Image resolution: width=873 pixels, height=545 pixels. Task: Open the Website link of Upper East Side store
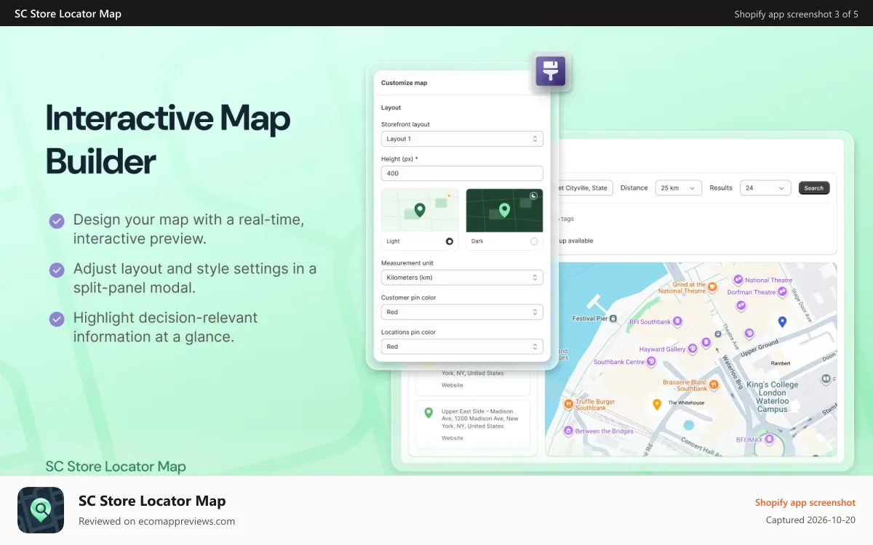[453, 438]
